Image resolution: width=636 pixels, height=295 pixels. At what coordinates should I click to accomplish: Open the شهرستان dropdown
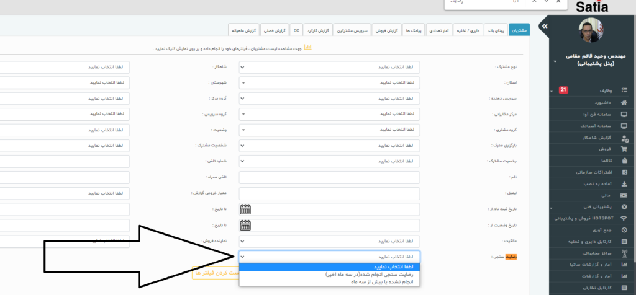click(65, 82)
